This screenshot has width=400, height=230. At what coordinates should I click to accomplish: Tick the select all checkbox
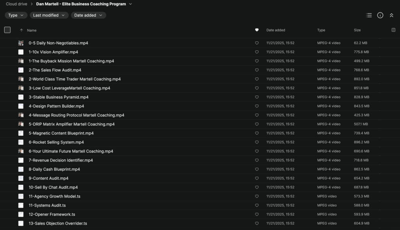(x=7, y=30)
